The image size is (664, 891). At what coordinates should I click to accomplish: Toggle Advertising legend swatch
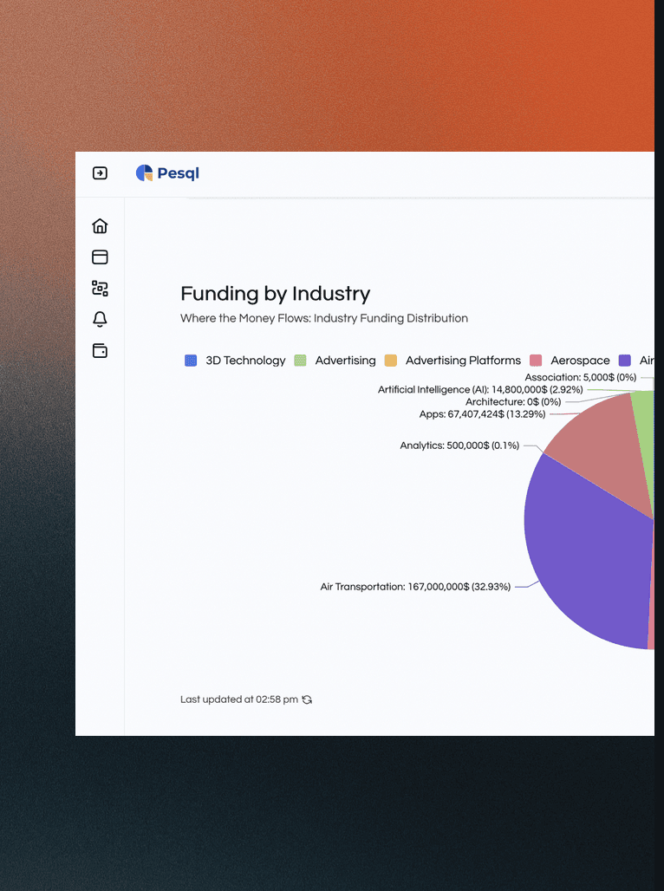point(300,361)
